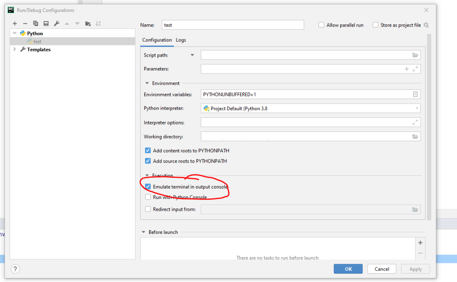Image resolution: width=457 pixels, height=282 pixels.
Task: Select the Python group in tree
Action: 35,34
